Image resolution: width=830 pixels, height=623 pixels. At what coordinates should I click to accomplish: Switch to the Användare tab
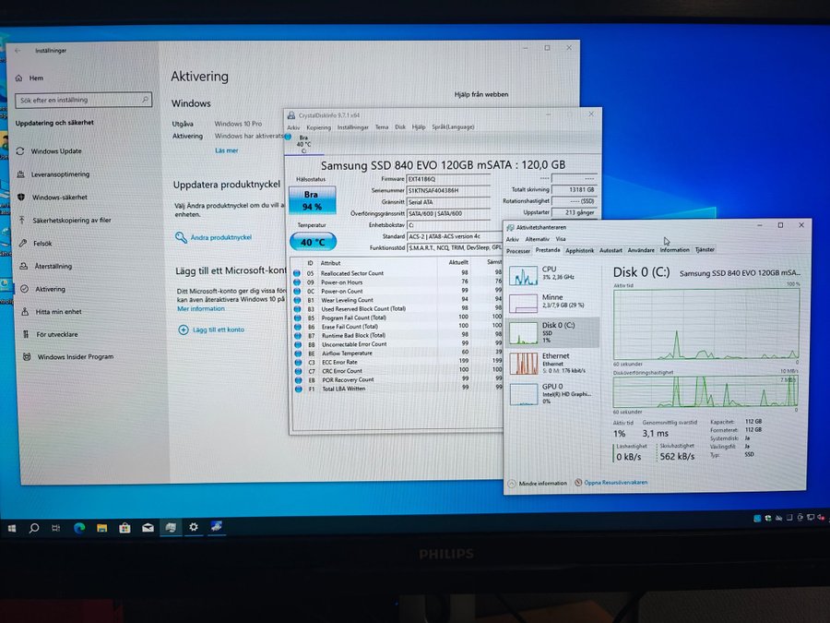click(641, 250)
